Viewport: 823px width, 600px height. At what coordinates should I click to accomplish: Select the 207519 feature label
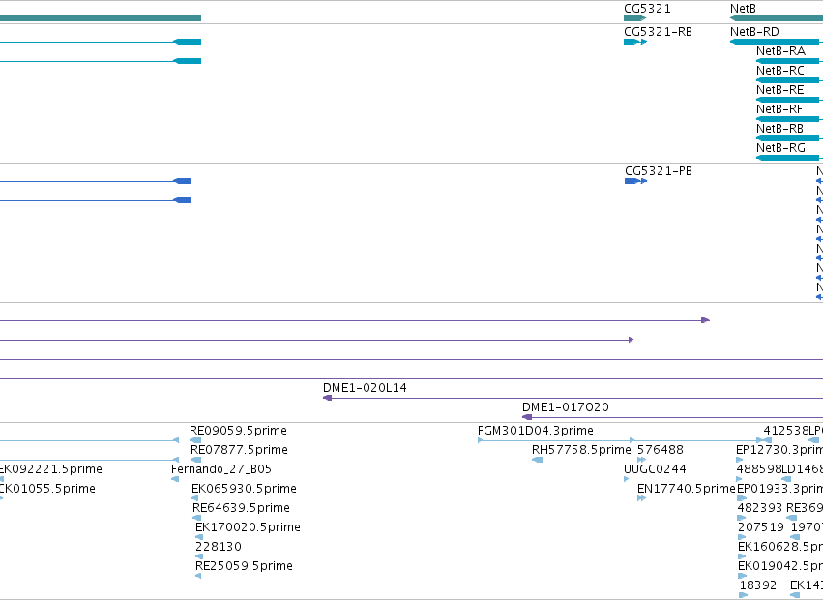(761, 527)
